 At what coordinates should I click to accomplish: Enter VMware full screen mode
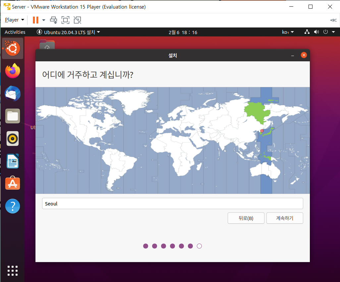(x=66, y=20)
